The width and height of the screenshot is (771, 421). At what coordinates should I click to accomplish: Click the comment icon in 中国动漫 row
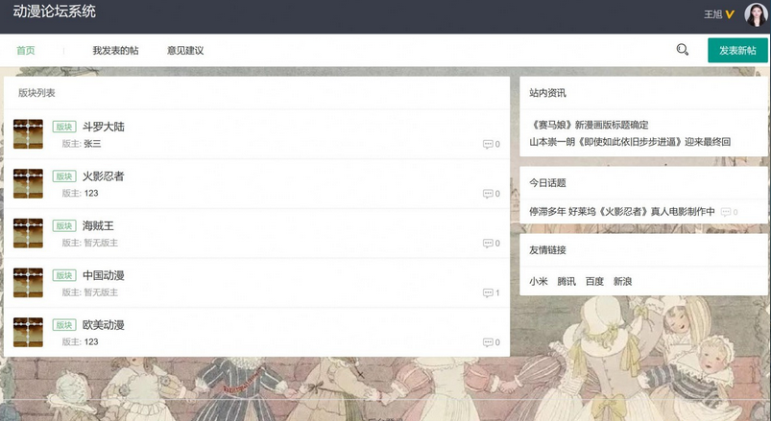point(488,292)
